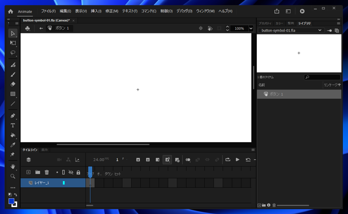Collapse the tools panel double-arrow
348x214 pixels.
pos(9,19)
